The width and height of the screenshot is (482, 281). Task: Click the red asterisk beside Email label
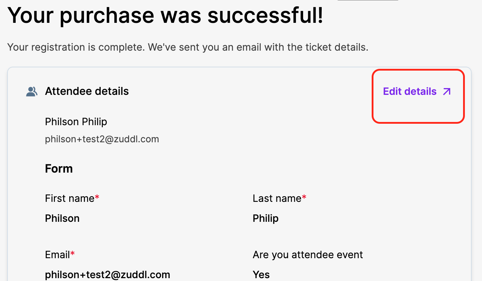point(73,253)
